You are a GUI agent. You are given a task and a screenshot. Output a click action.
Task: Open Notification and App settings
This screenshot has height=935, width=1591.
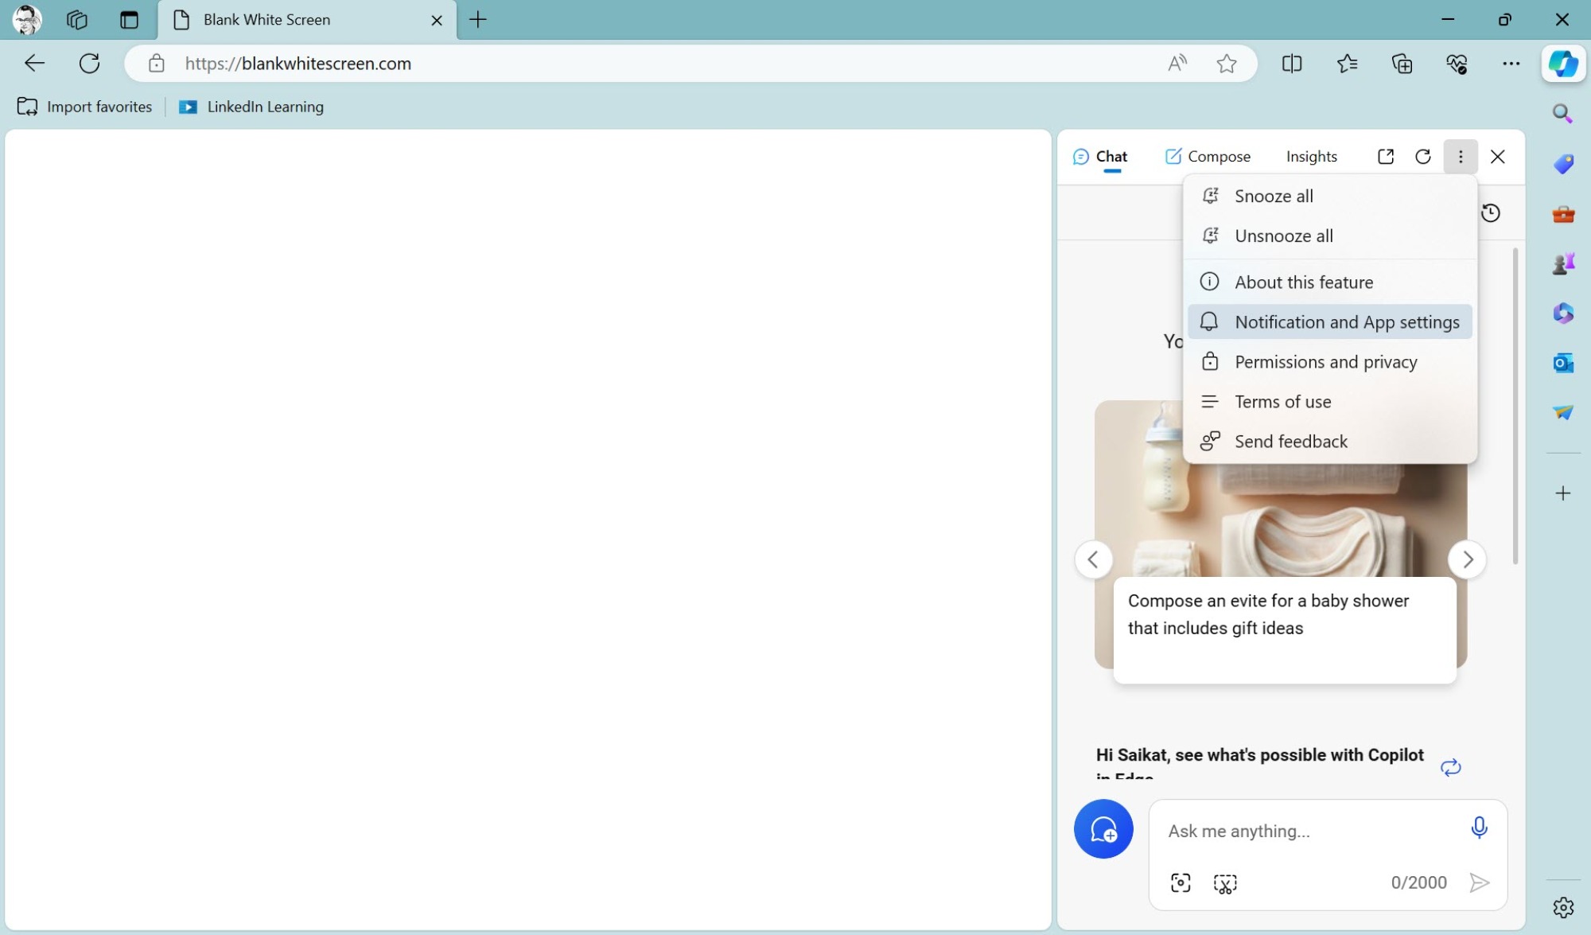[1330, 321]
